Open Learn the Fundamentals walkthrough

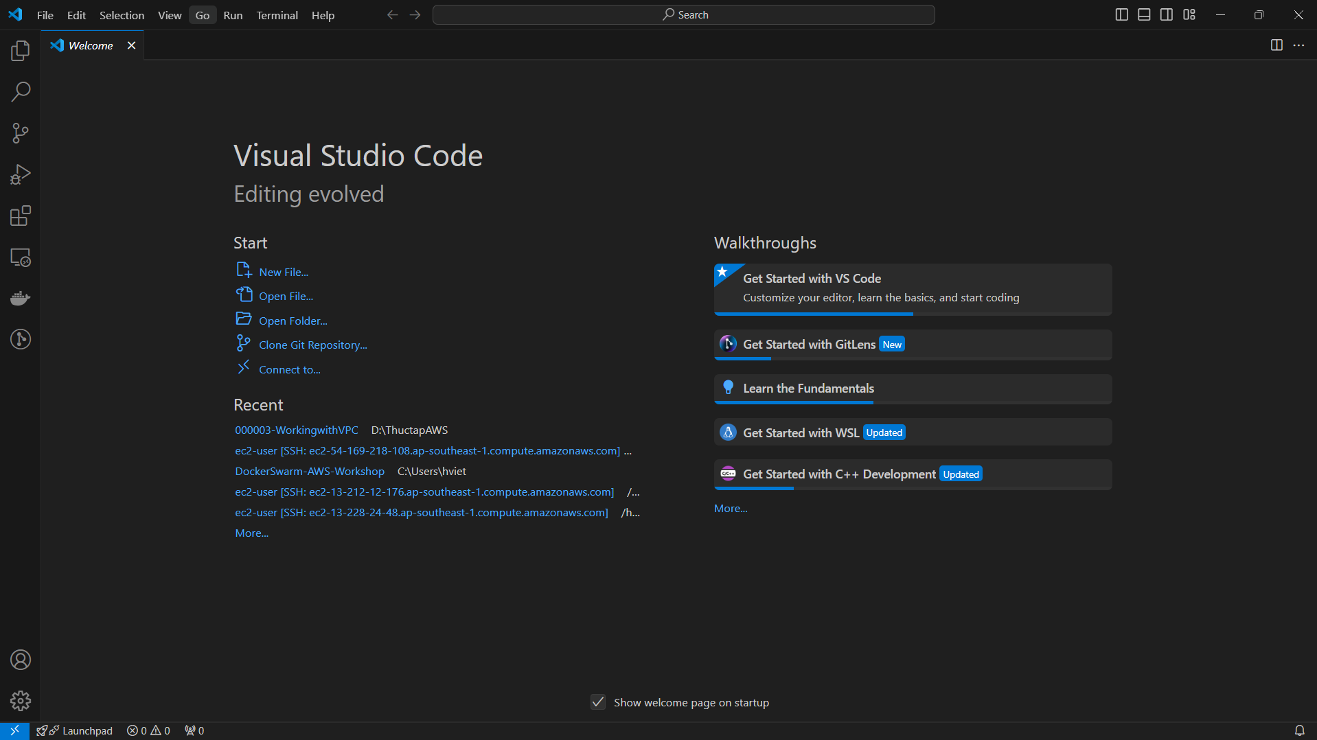[x=913, y=389]
